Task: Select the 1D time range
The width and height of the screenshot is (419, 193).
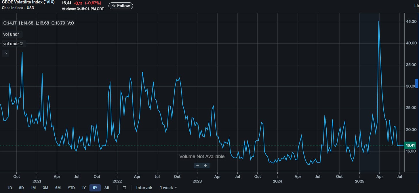Action: 10,188
